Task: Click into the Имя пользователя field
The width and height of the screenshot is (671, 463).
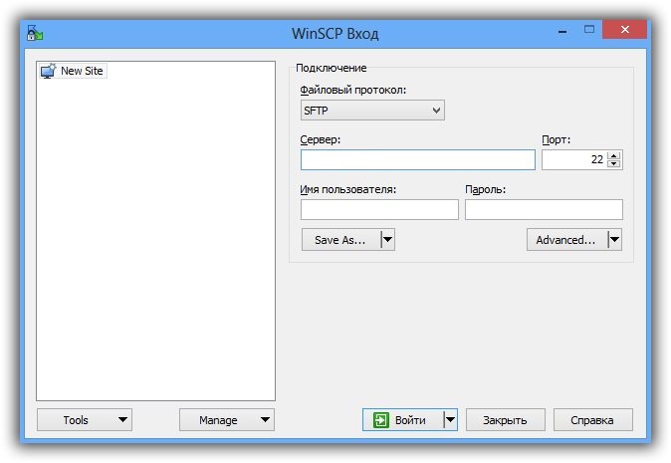Action: click(379, 209)
